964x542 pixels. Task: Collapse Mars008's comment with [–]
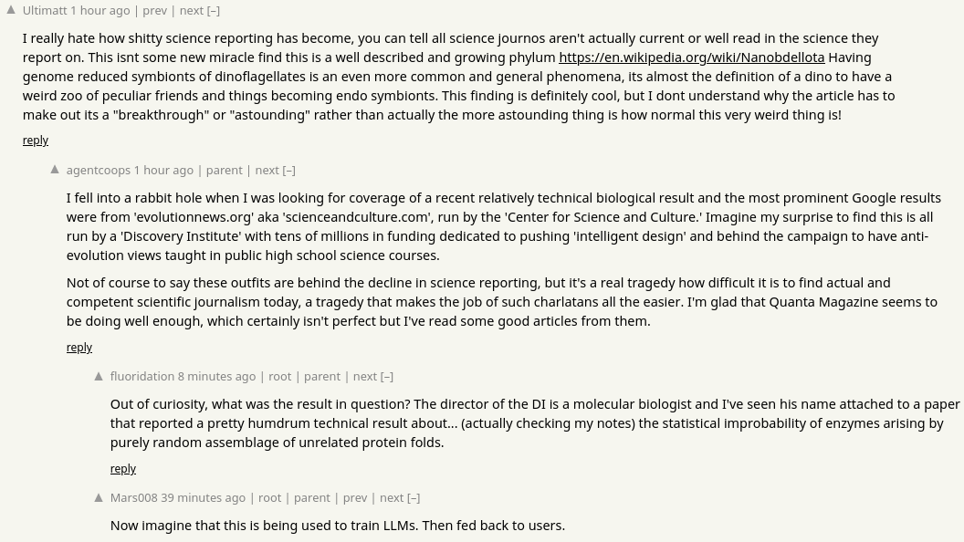[x=414, y=498]
